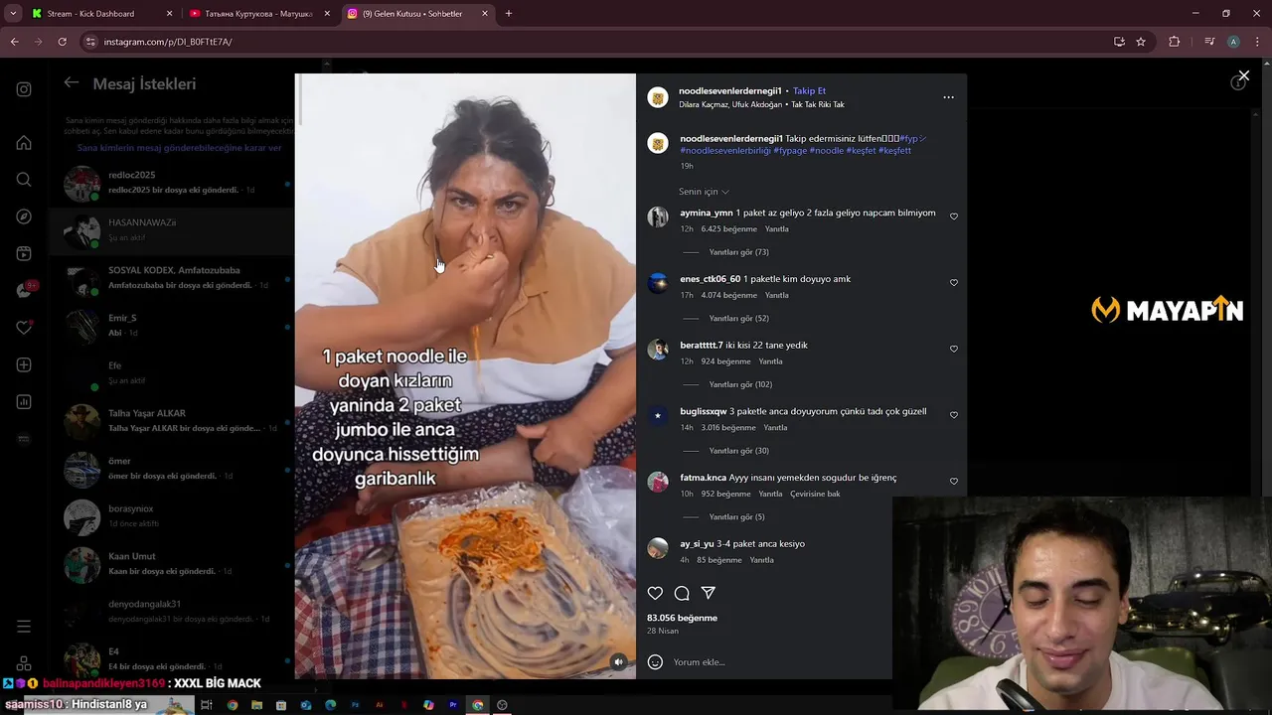Viewport: 1272px width, 715px height.
Task: Expand the Senin için comment sort dropdown
Action: pyautogui.click(x=704, y=192)
